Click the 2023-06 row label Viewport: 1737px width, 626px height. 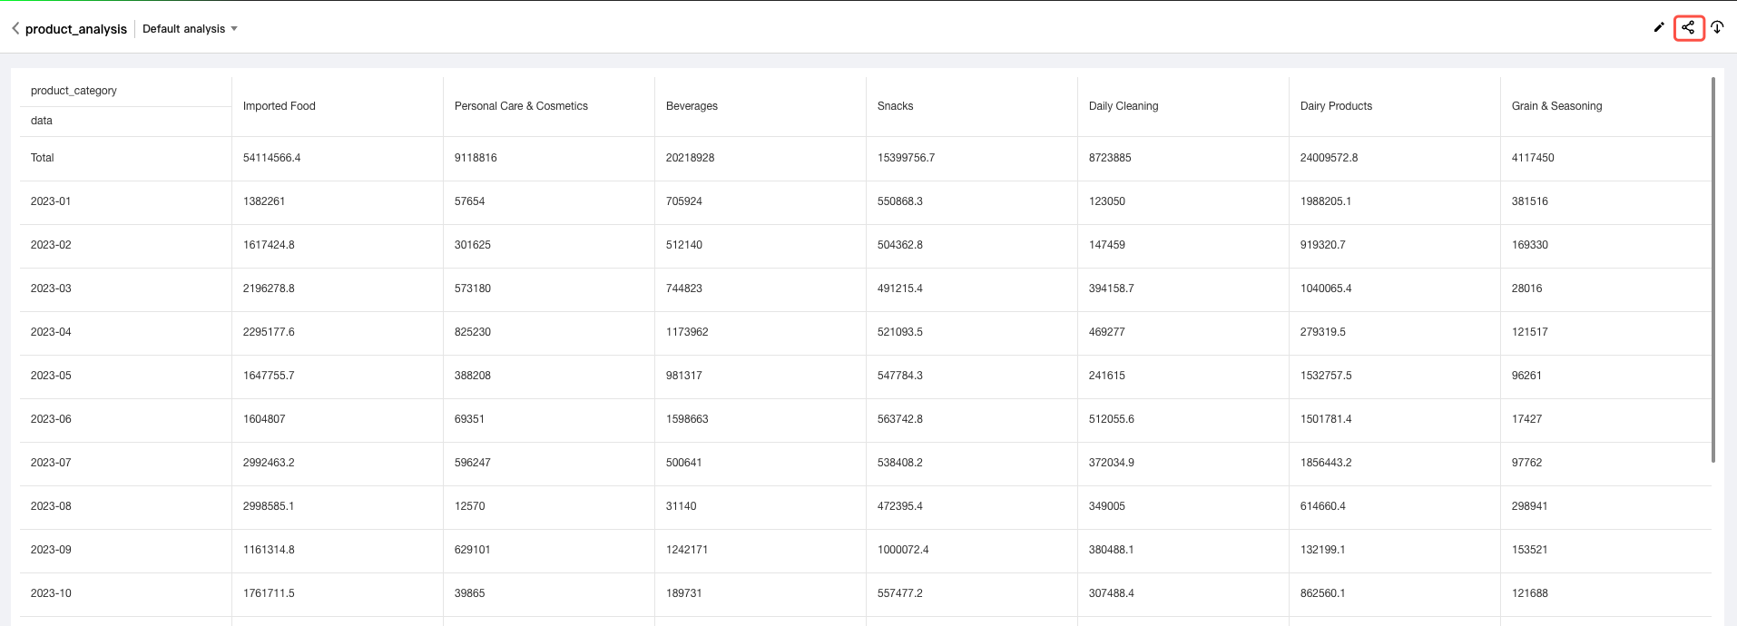click(x=51, y=419)
